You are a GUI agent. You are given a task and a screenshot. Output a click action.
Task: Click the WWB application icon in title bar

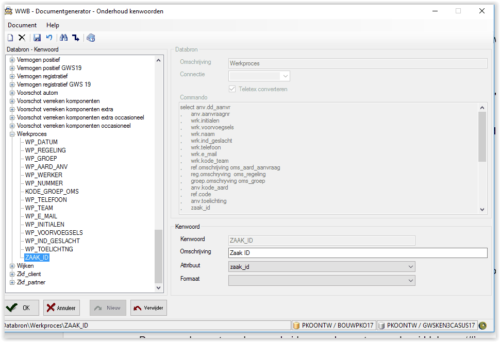pyautogui.click(x=9, y=11)
